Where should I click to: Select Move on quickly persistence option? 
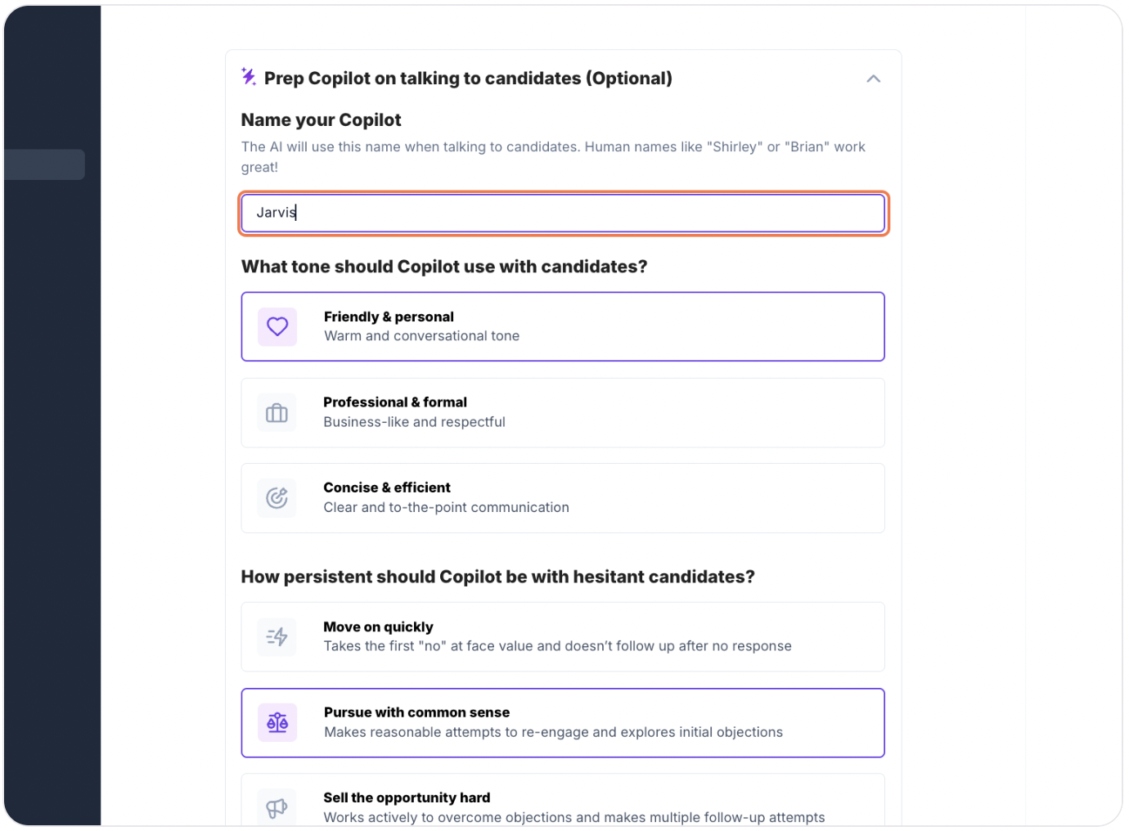(x=563, y=637)
